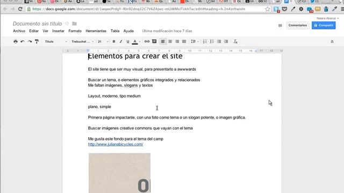344x193 pixels.
Task: Go forward in the browser
Action: coord(12,9)
